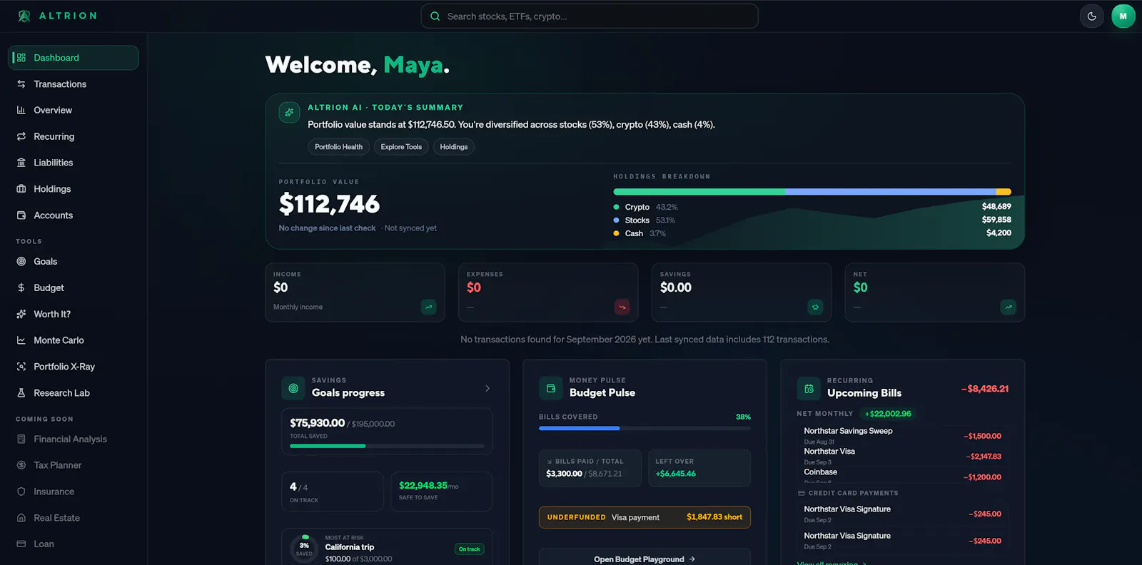
Task: Click the piggy icon on the Savings card
Action: coord(815,307)
